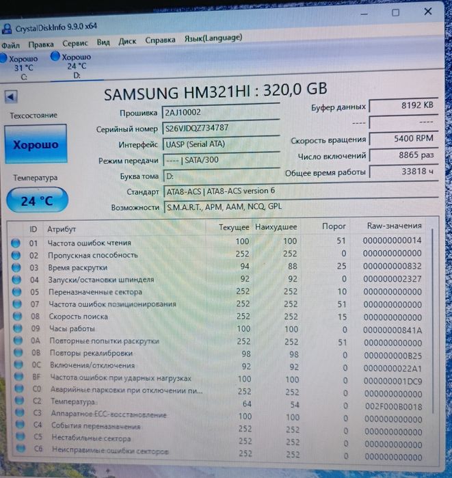Click status dot for attribute 03 spin-up time
Viewport: 452px width, 478px height.
pyautogui.click(x=16, y=267)
